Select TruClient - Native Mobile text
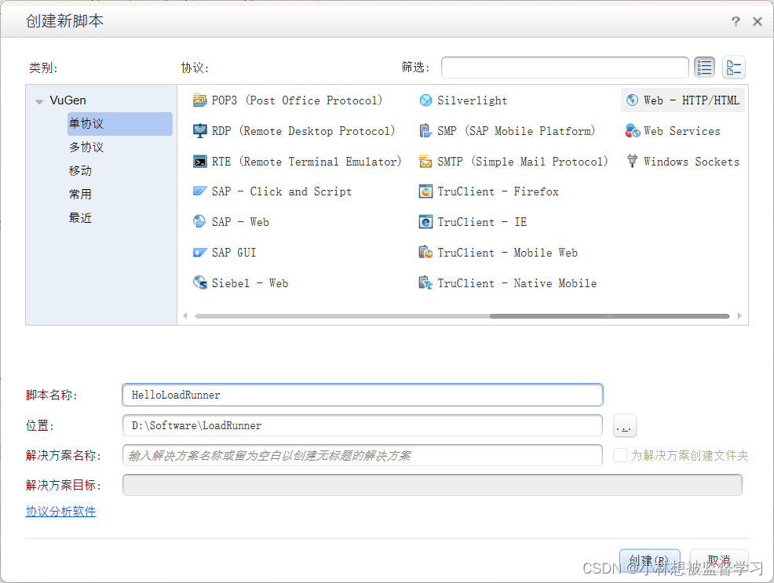Image resolution: width=774 pixels, height=583 pixels. (517, 282)
